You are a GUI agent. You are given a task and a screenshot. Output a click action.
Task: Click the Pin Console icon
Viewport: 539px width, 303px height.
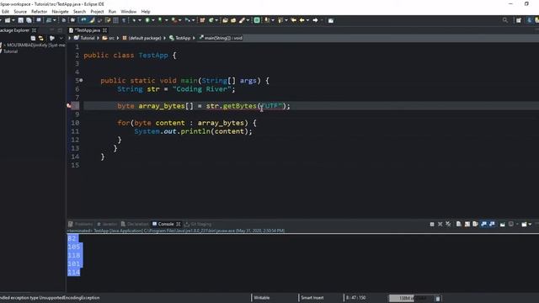[511, 224]
